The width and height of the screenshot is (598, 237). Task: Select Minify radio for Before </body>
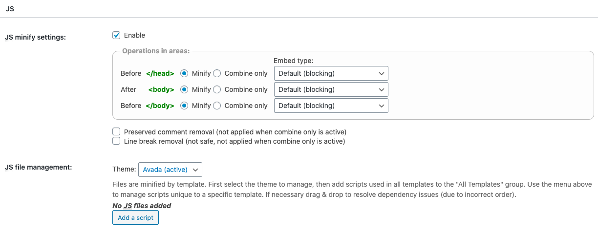click(x=184, y=106)
